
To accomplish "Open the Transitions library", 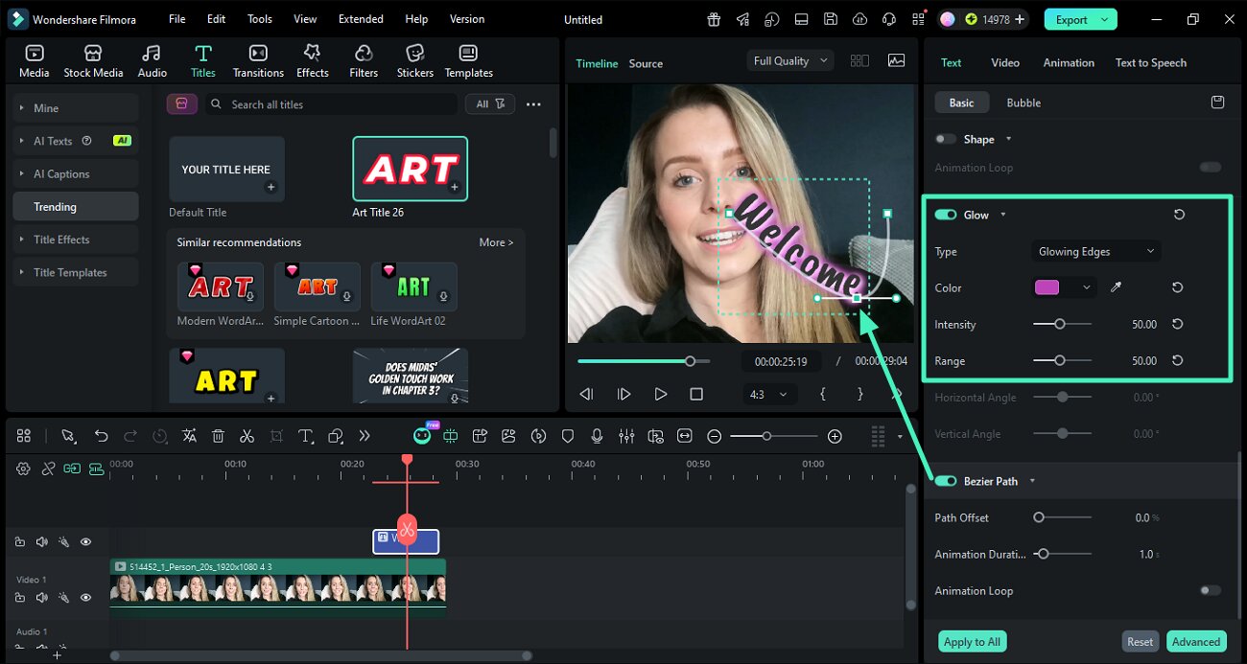I will pyautogui.click(x=258, y=61).
